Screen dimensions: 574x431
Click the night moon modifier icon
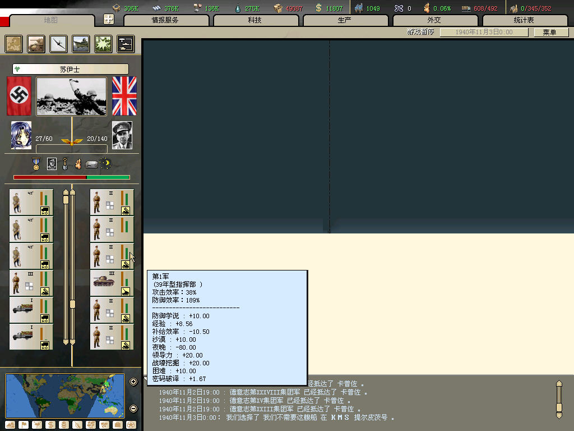tap(105, 163)
